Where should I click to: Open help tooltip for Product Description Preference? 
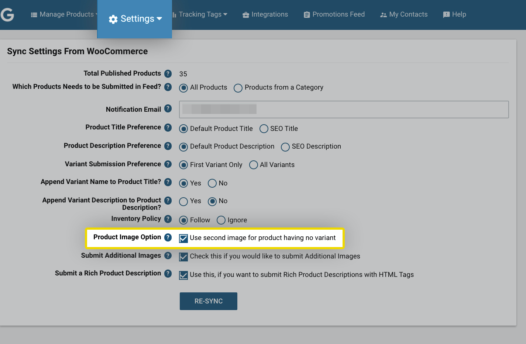pyautogui.click(x=168, y=146)
